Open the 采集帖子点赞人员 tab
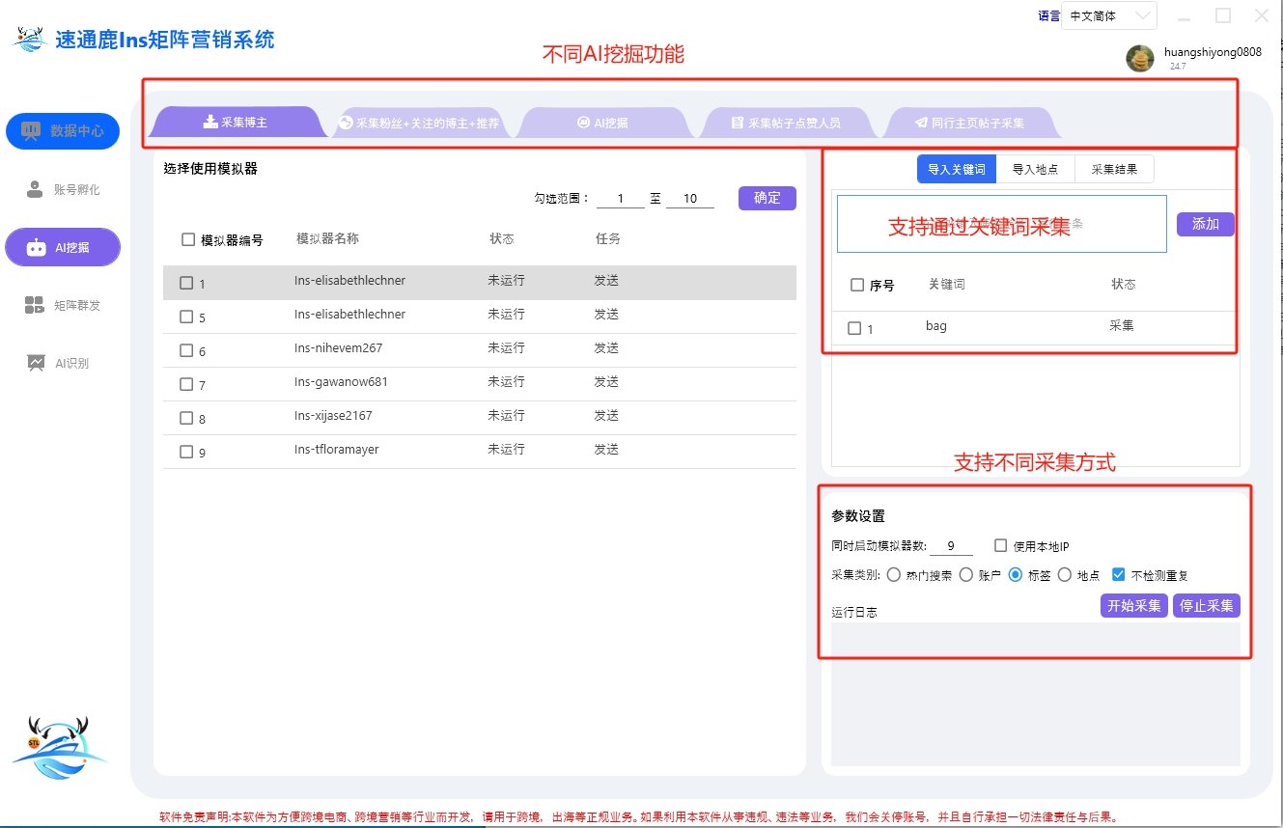 [x=786, y=123]
